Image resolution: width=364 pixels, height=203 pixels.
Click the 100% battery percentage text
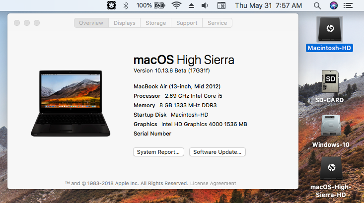144,5
